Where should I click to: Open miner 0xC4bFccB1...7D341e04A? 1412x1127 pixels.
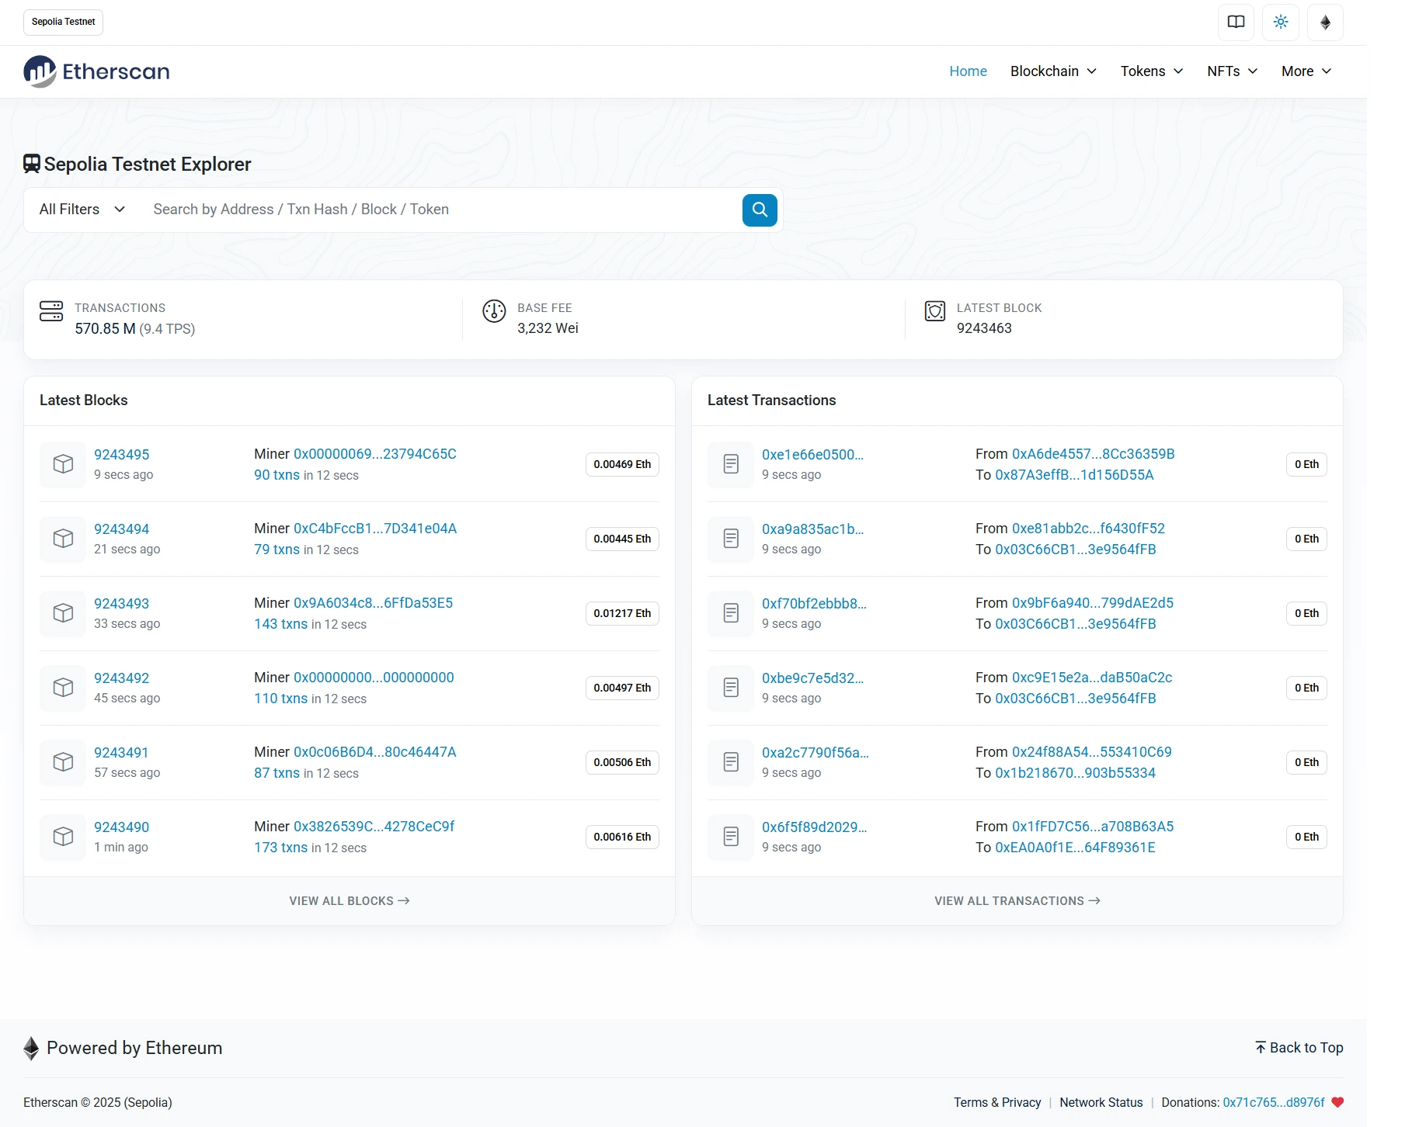[x=375, y=529]
